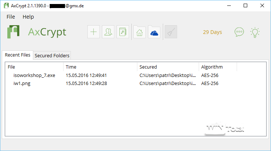Screen dimensions: 271x151
Task: Open the speech bubble feedback icon
Action: pos(239,32)
